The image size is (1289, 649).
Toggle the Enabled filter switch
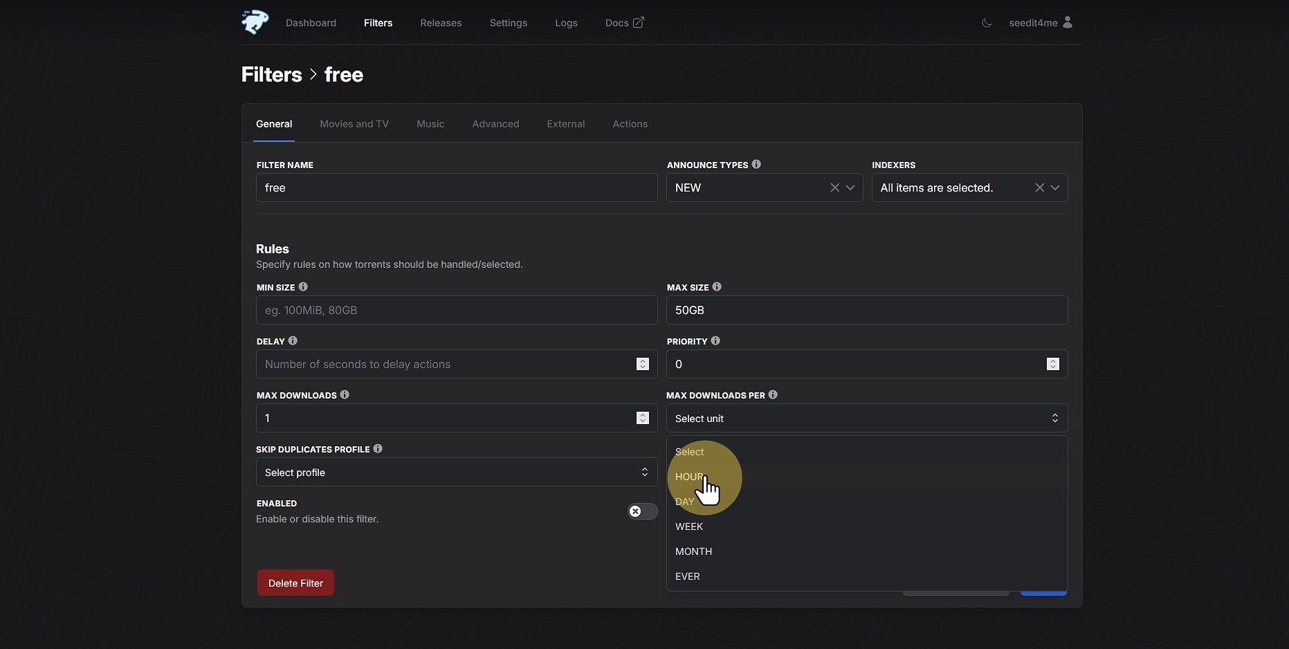pos(642,511)
